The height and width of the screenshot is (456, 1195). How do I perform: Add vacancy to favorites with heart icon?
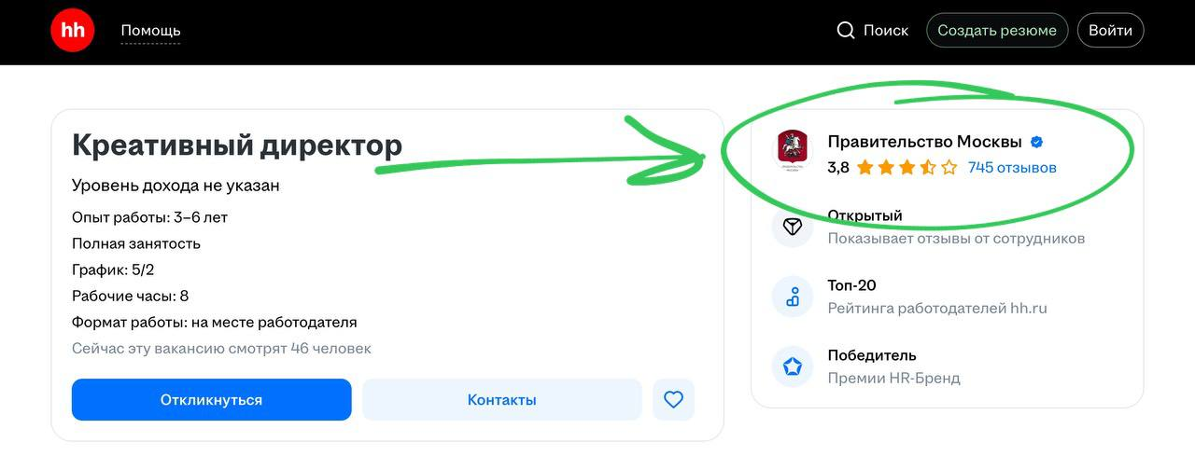(x=674, y=400)
